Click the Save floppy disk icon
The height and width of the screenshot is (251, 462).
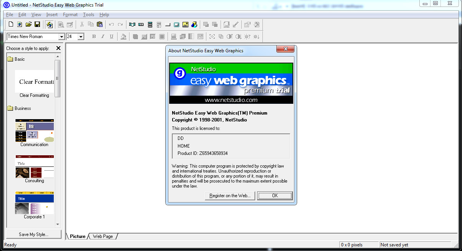pyautogui.click(x=37, y=25)
